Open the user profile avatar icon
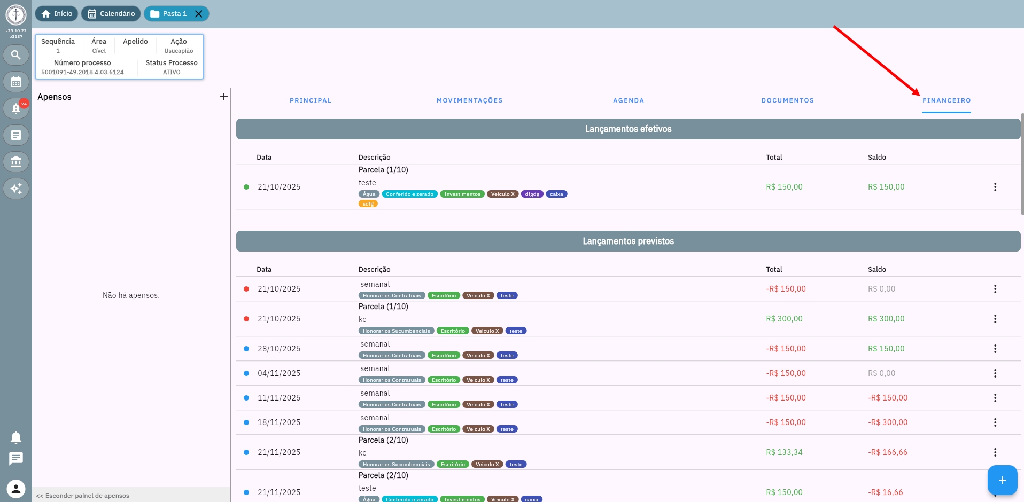This screenshot has width=1024, height=502. tap(16, 489)
